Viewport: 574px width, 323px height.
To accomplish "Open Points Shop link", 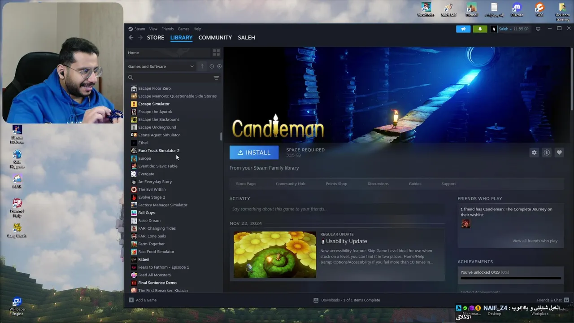I will [336, 183].
